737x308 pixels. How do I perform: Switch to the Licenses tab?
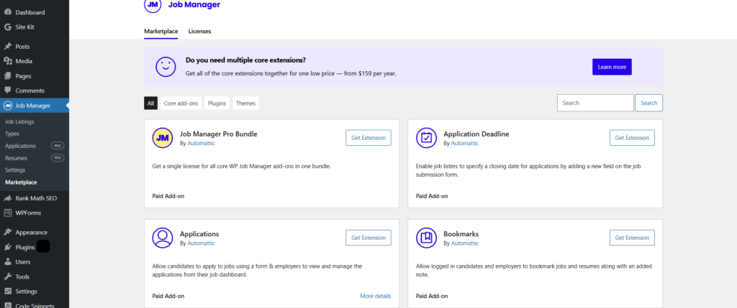200,32
